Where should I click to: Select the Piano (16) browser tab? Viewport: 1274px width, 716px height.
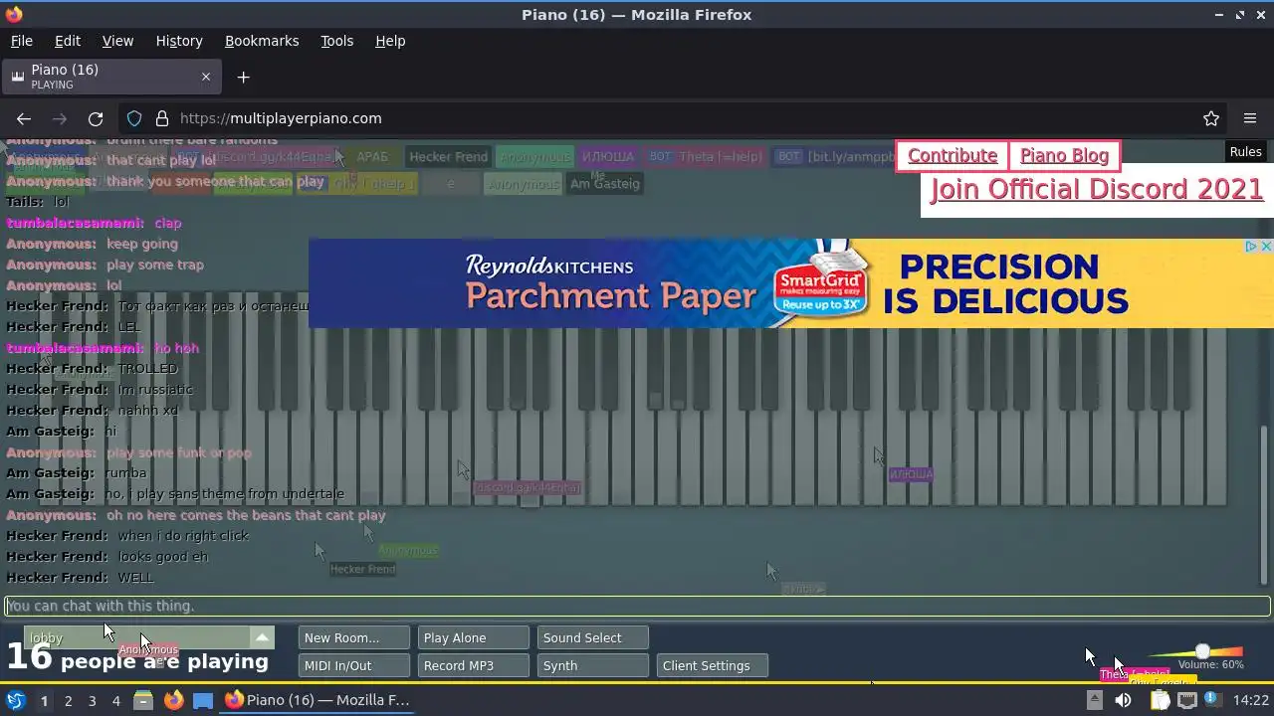tap(109, 77)
